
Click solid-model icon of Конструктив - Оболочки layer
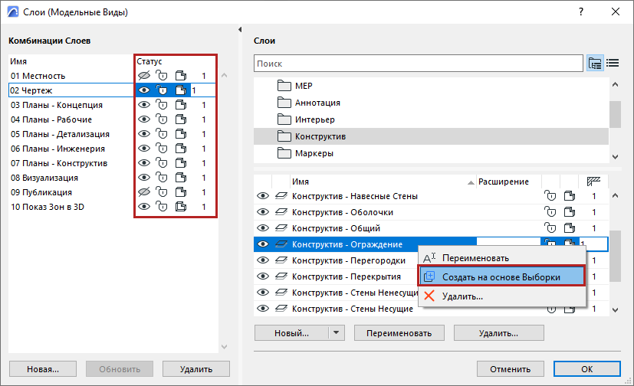point(568,212)
